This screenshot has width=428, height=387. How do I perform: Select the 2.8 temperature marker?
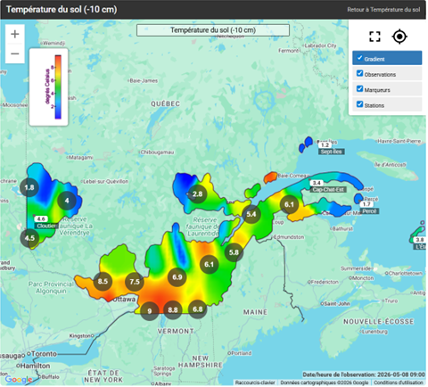197,194
